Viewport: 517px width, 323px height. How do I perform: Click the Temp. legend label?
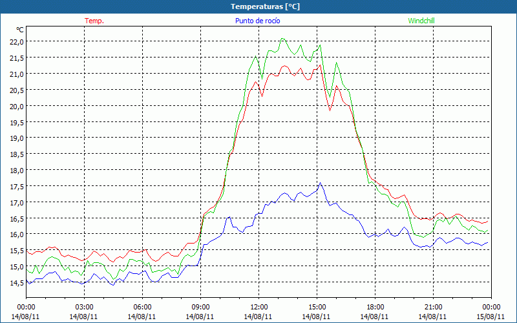pos(94,21)
